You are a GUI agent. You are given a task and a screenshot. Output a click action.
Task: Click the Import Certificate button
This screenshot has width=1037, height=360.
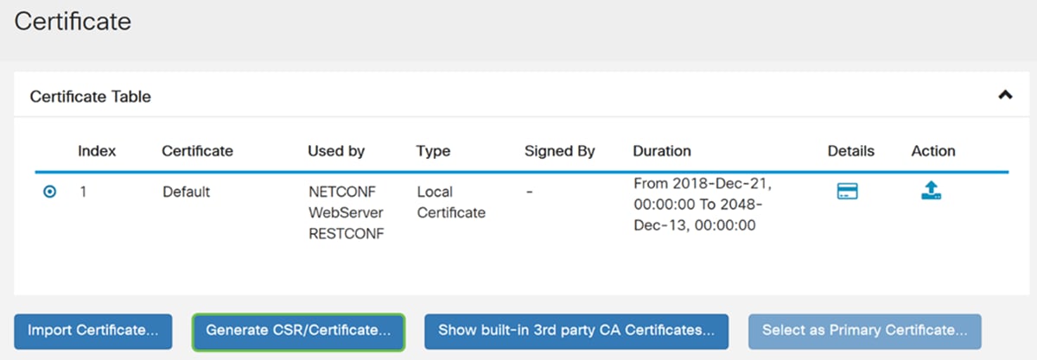(93, 331)
